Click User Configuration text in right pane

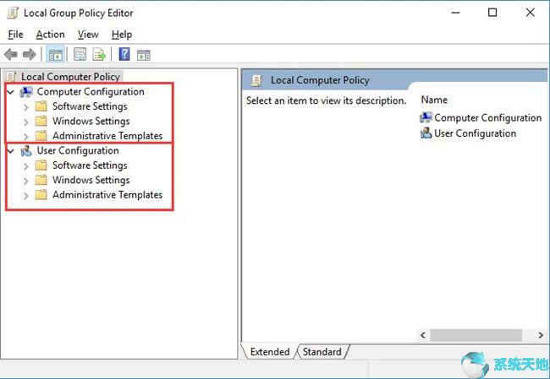pos(475,133)
